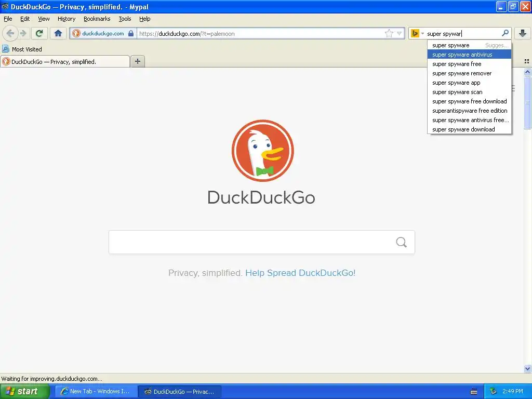Click DuckDuckGo page search magnifier icon
Image resolution: width=532 pixels, height=399 pixels.
402,242
